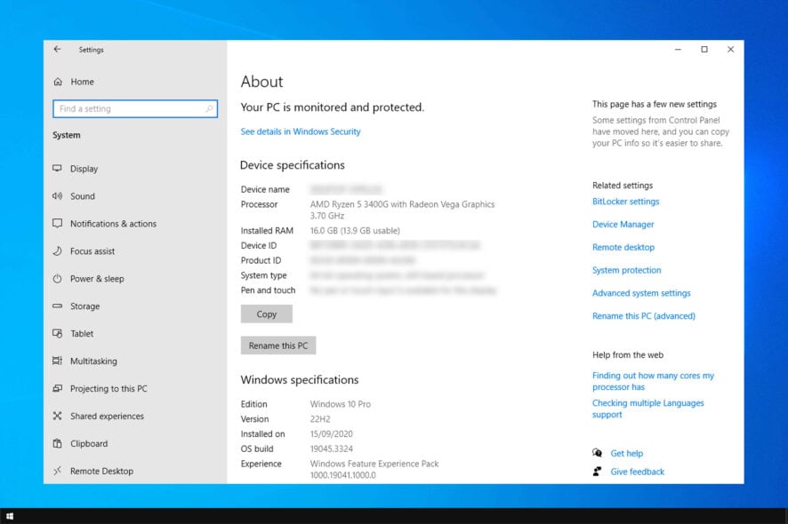Click the Display monitor icon
Image resolution: width=788 pixels, height=524 pixels.
(x=57, y=168)
